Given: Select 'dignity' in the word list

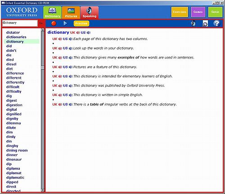Looking at the screenshot, I should pos(12,119).
